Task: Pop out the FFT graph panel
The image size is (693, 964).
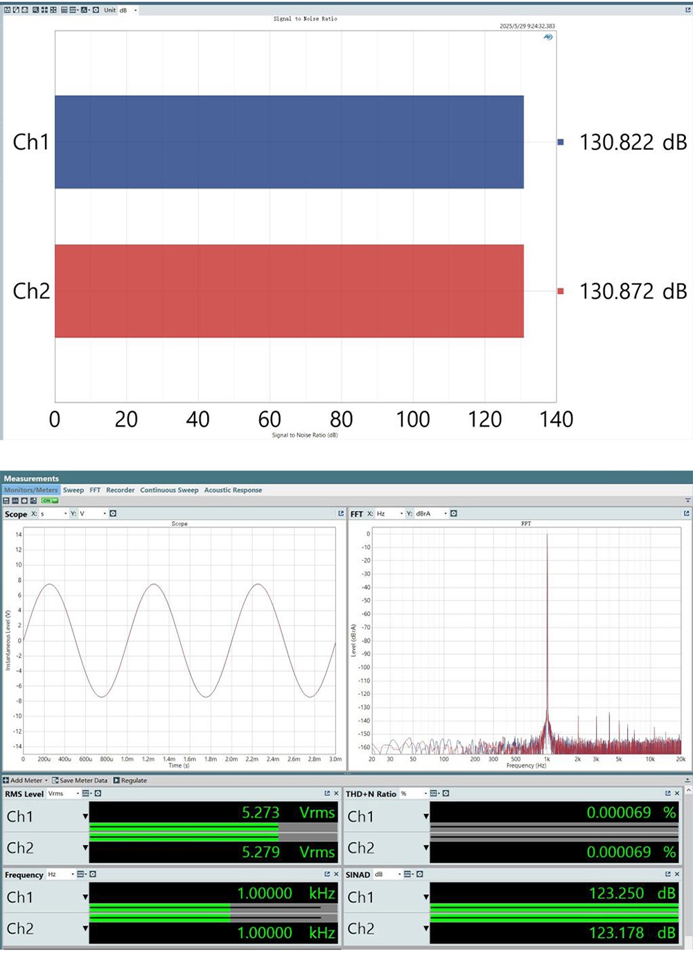Action: coord(686,514)
